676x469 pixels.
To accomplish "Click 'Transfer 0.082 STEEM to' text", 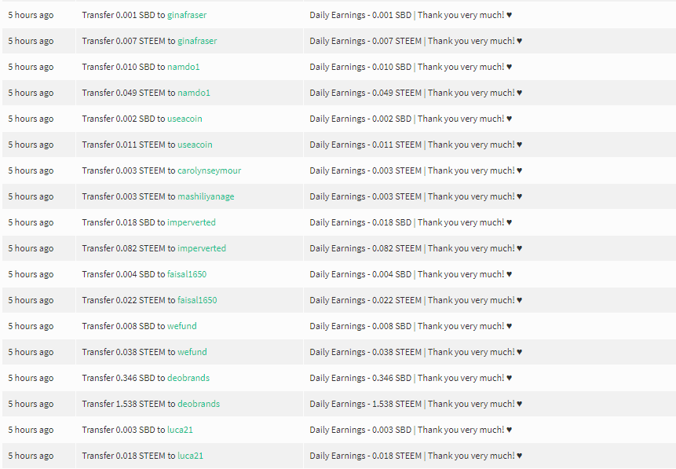I will (129, 248).
